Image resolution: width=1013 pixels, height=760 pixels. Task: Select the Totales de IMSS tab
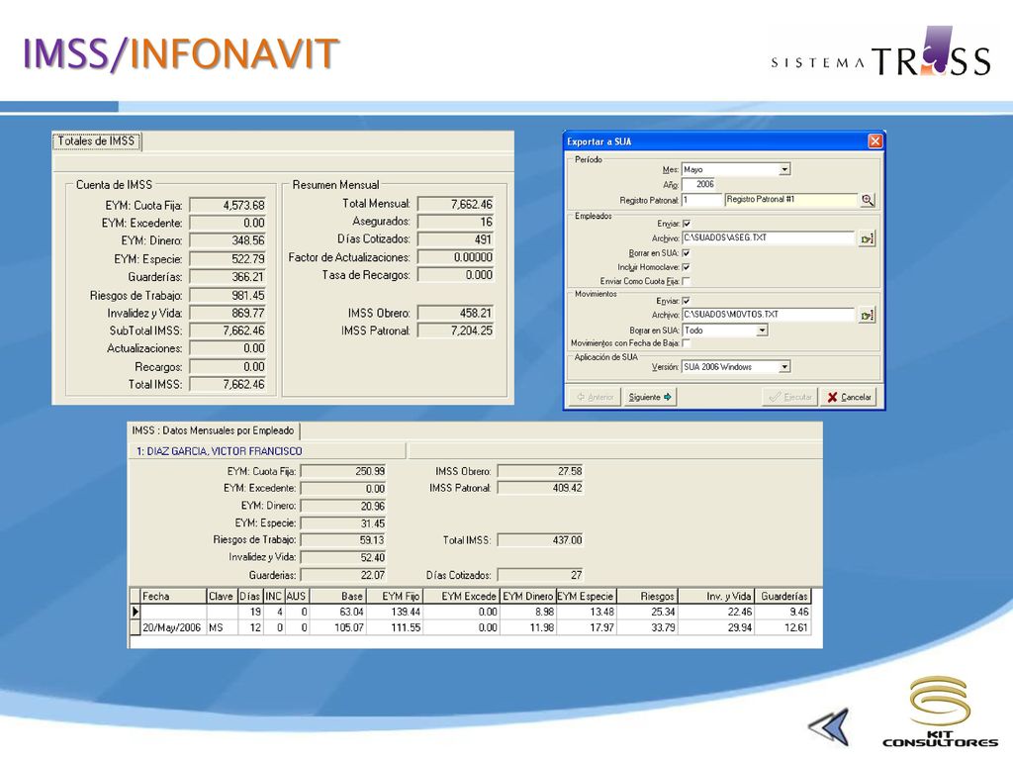coord(96,141)
